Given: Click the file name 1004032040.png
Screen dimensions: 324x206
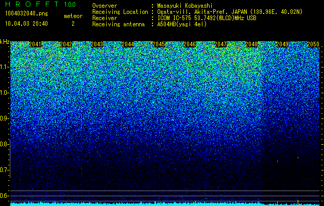Looking at the screenshot, I should coord(26,14).
